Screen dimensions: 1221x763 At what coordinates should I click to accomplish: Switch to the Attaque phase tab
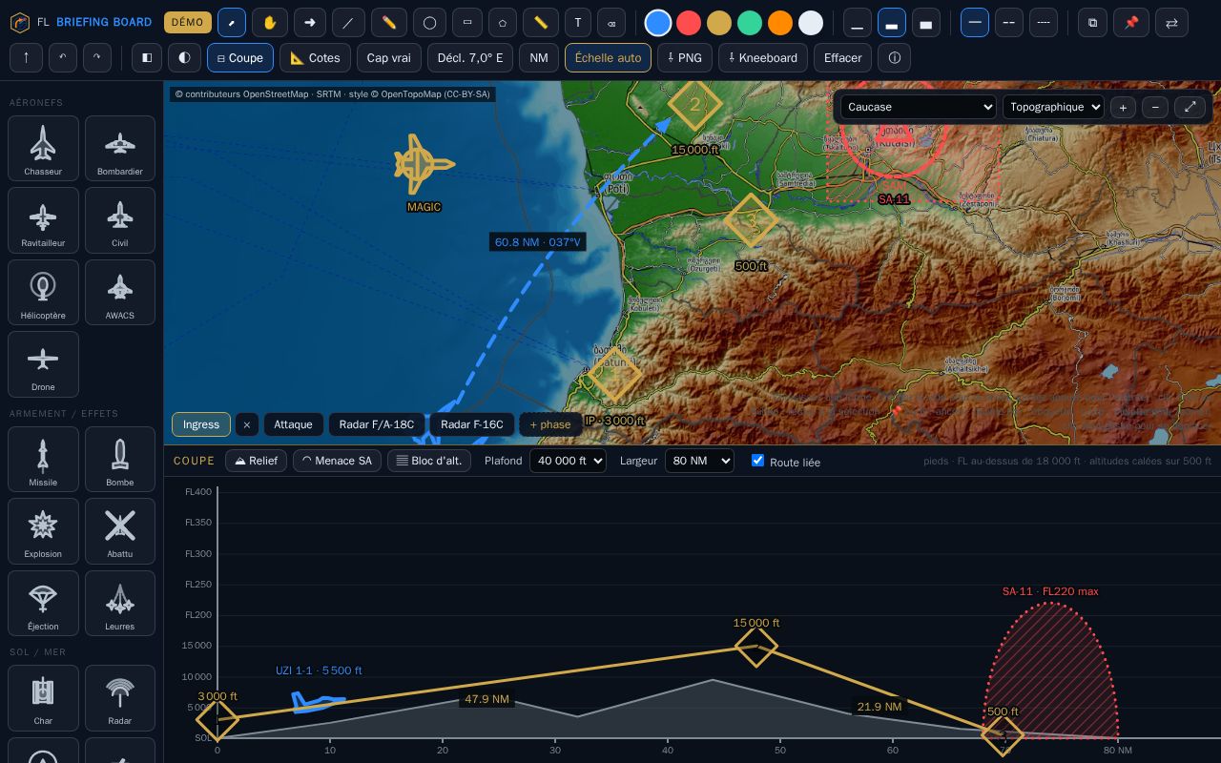pyautogui.click(x=293, y=424)
